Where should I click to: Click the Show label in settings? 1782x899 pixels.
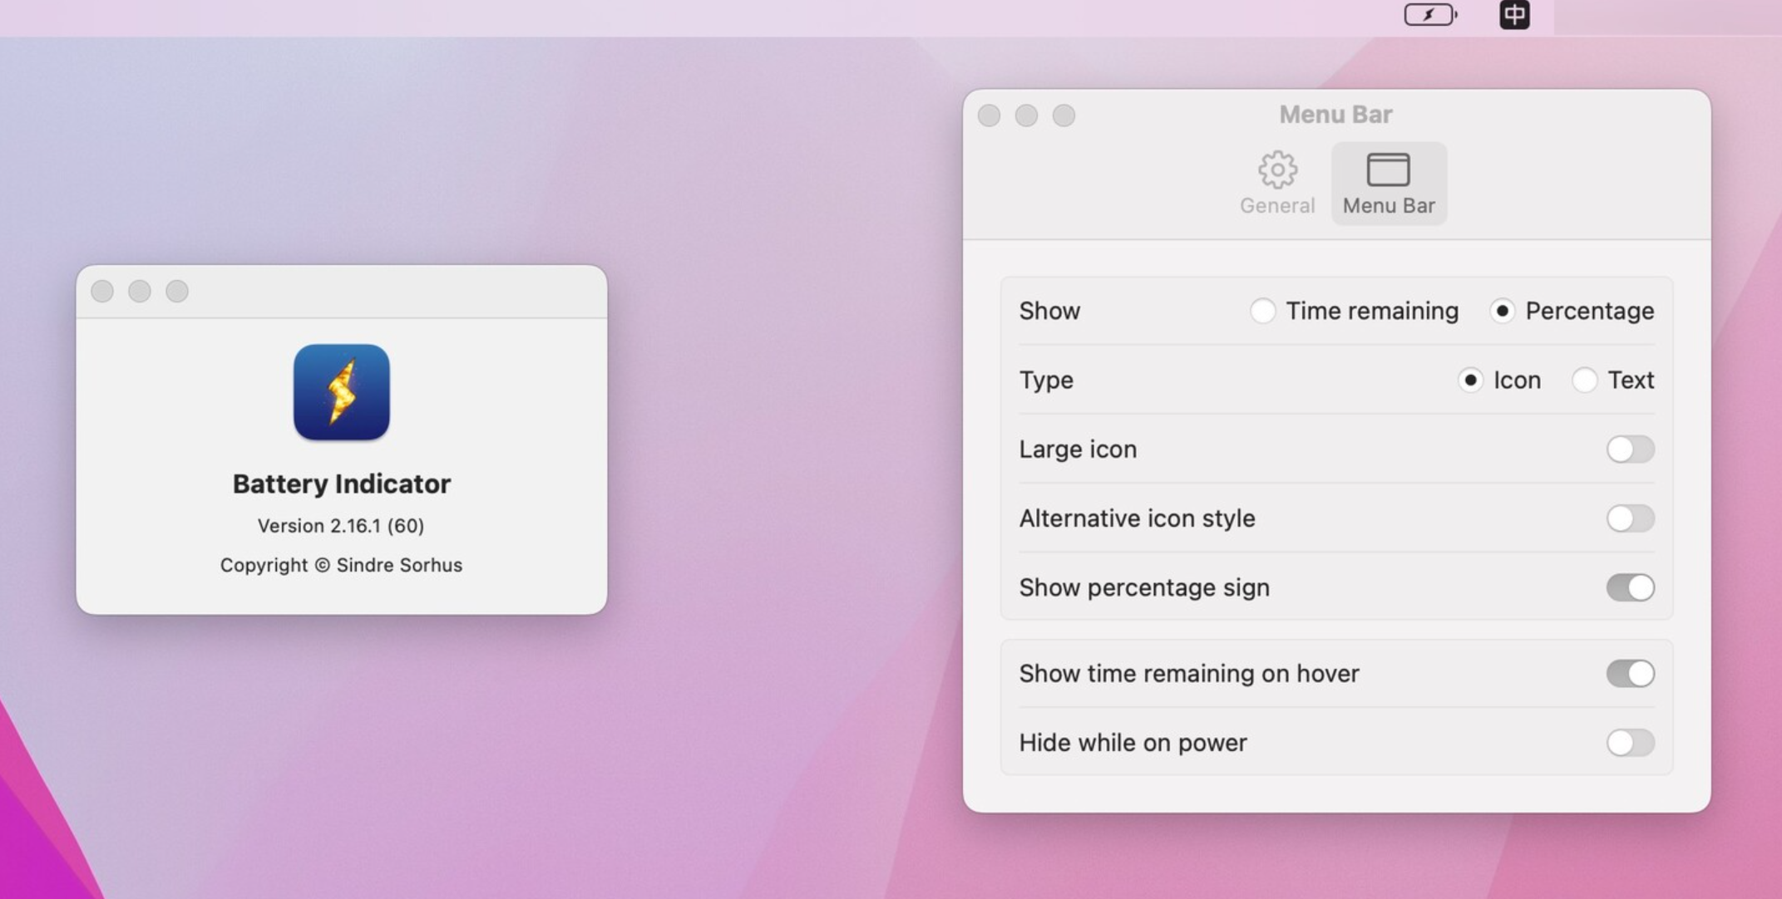1049,311
